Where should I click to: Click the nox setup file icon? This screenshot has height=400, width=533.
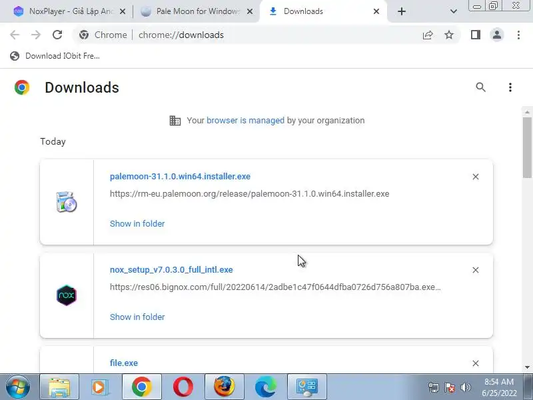click(67, 295)
